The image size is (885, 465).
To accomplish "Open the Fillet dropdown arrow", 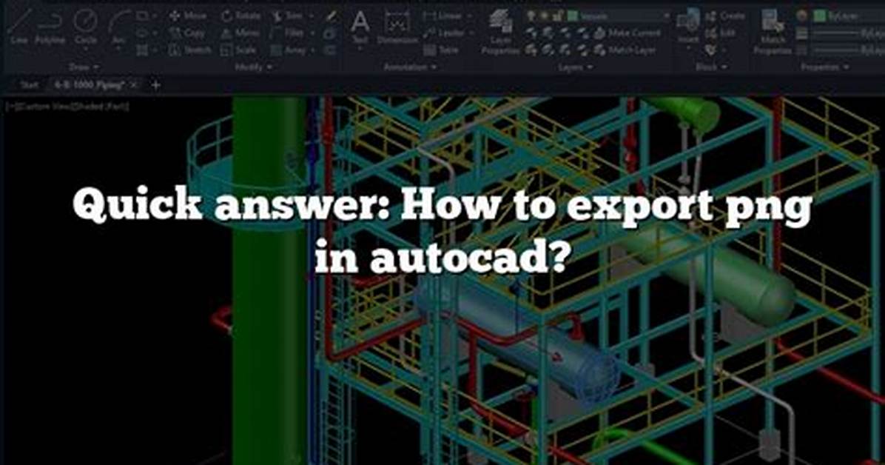I will point(312,33).
